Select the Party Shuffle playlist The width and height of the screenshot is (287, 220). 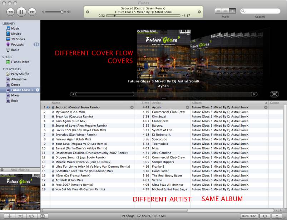20,74
